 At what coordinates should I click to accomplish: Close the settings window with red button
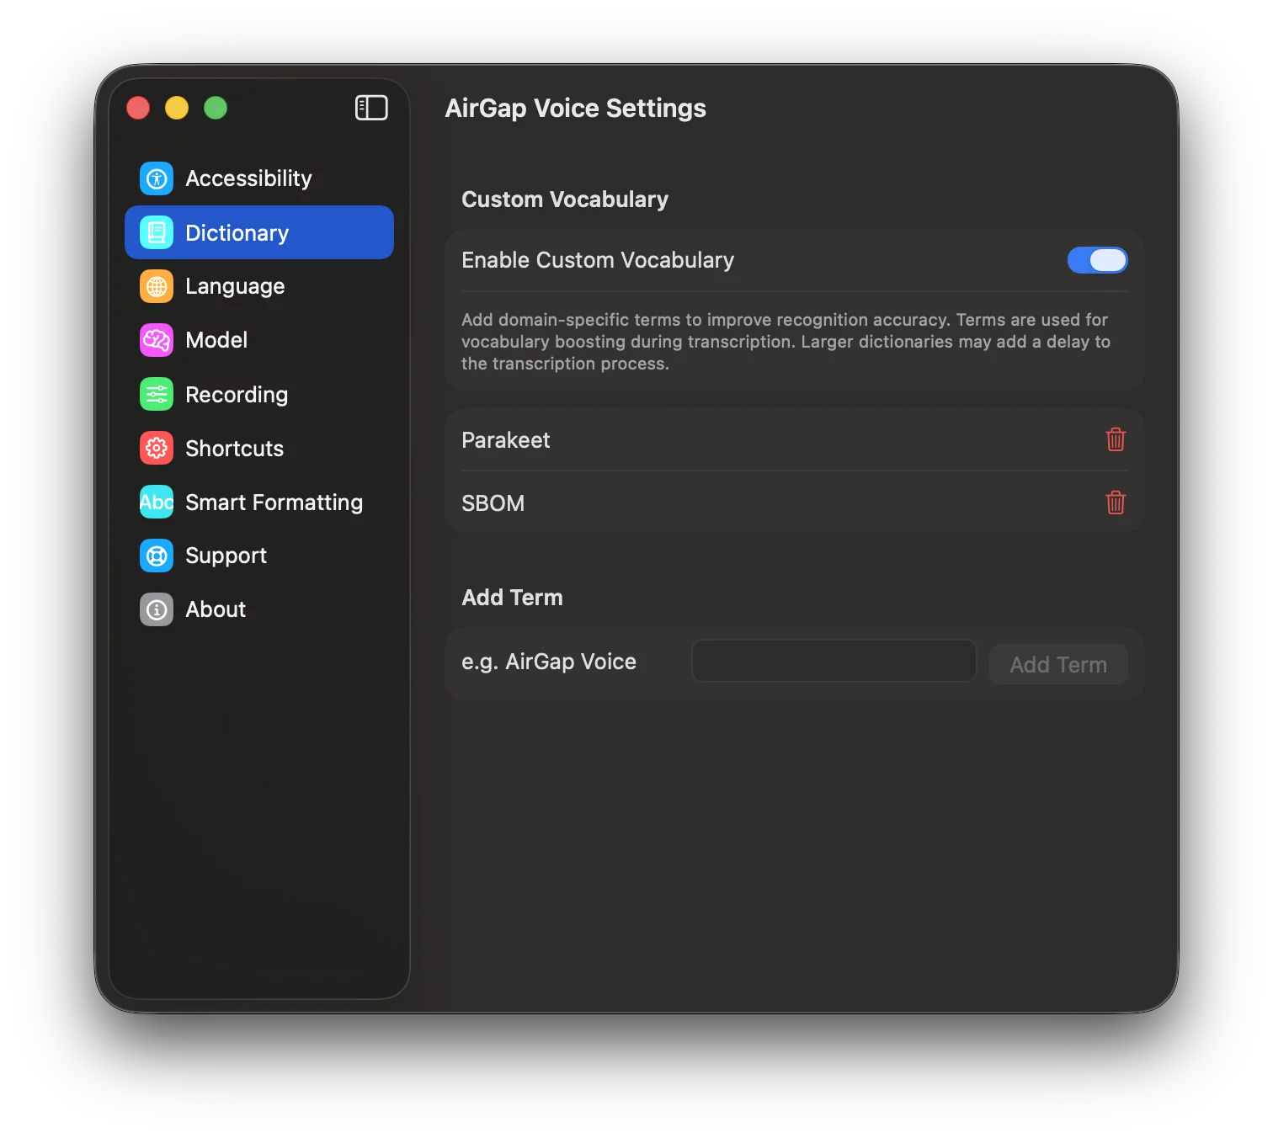tap(138, 108)
